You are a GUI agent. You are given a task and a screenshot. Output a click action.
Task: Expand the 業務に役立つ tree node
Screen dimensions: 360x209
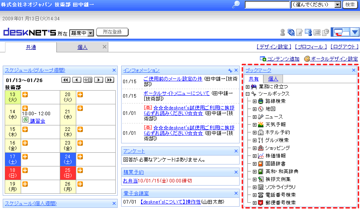tap(248, 86)
